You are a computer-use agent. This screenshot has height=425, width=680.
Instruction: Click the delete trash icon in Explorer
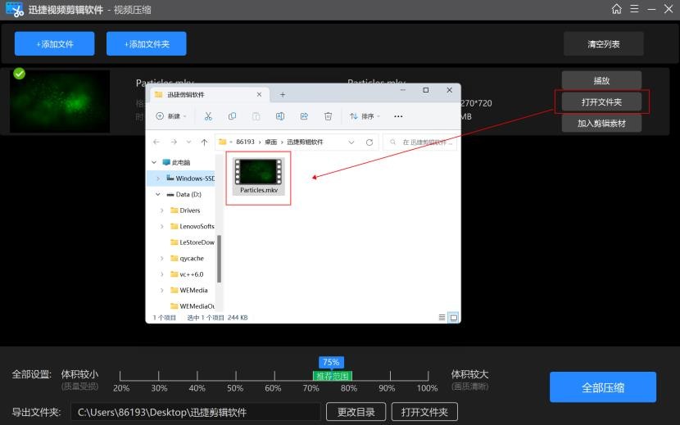(328, 116)
